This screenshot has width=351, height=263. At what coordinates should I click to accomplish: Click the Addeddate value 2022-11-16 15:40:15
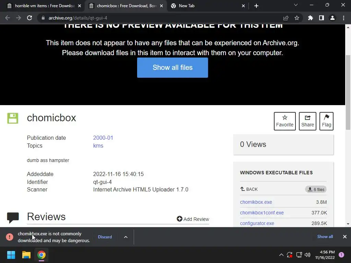pos(118,174)
